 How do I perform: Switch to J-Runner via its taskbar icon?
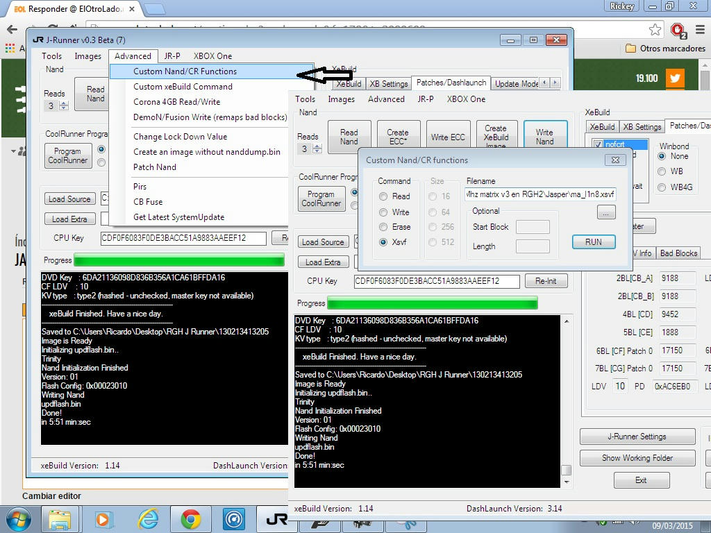click(x=276, y=519)
